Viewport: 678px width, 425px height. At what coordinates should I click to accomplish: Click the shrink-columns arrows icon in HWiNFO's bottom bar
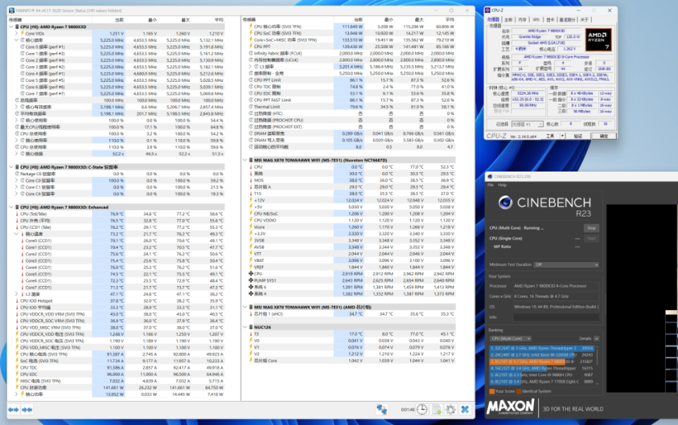tap(28, 409)
